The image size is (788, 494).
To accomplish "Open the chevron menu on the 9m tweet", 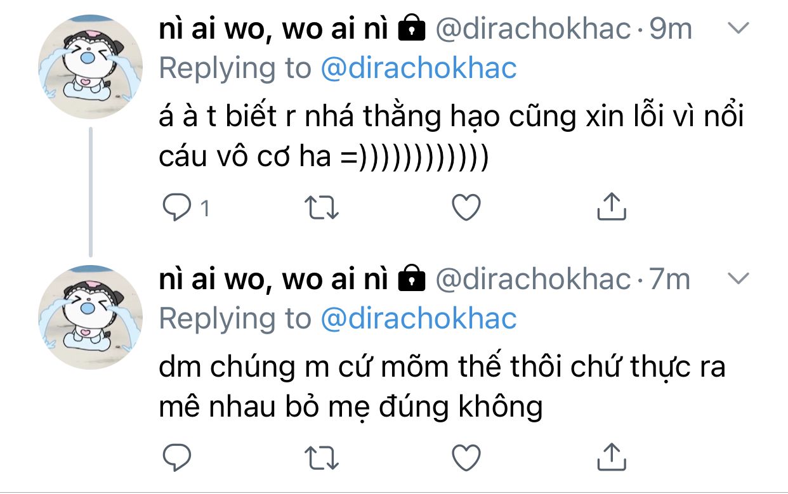I will (737, 29).
